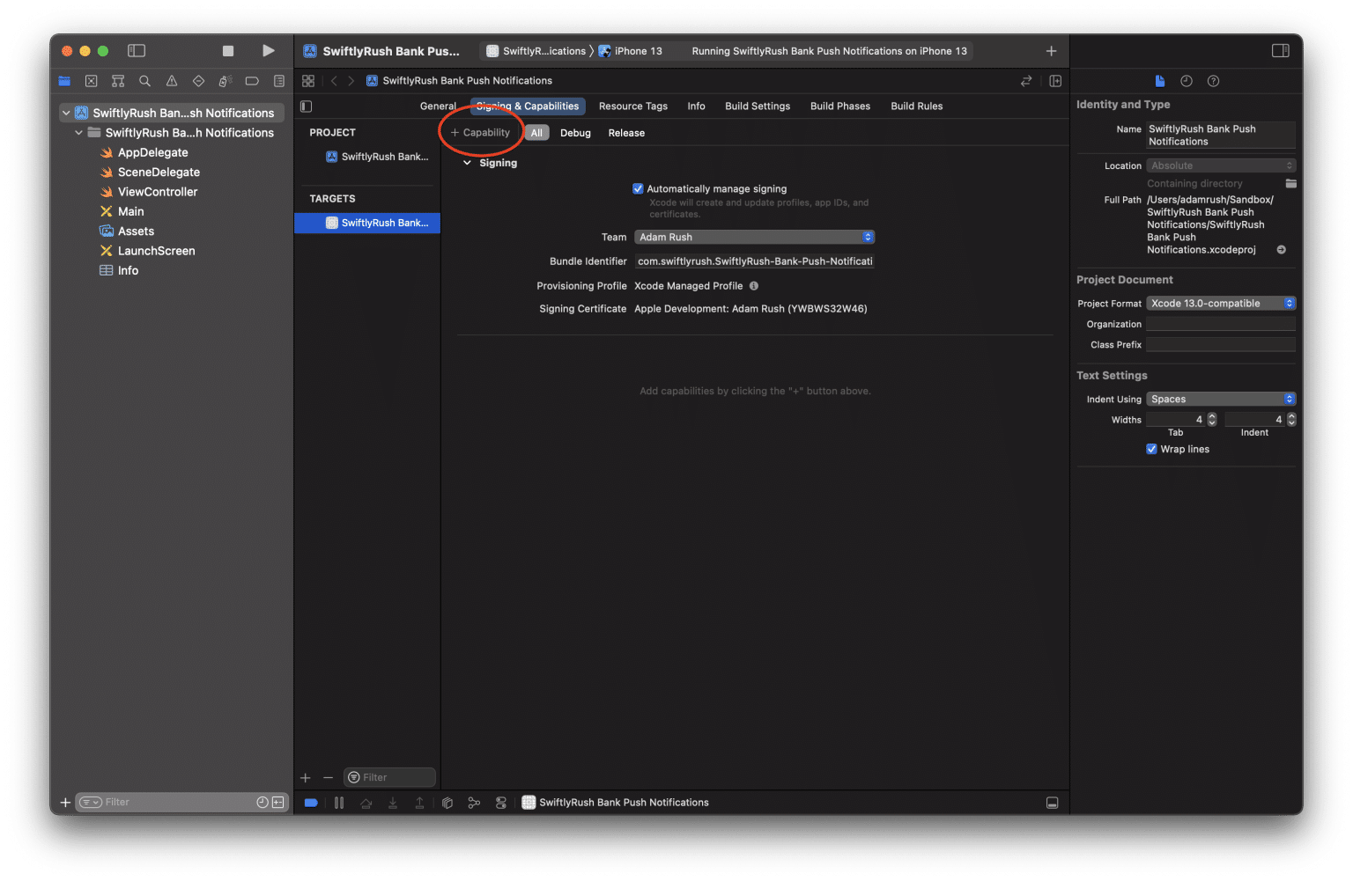Click the Step Into debug button
Viewport: 1353px width, 881px height.
coord(393,803)
